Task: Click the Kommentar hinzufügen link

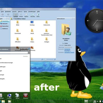Action: tap(67, 50)
